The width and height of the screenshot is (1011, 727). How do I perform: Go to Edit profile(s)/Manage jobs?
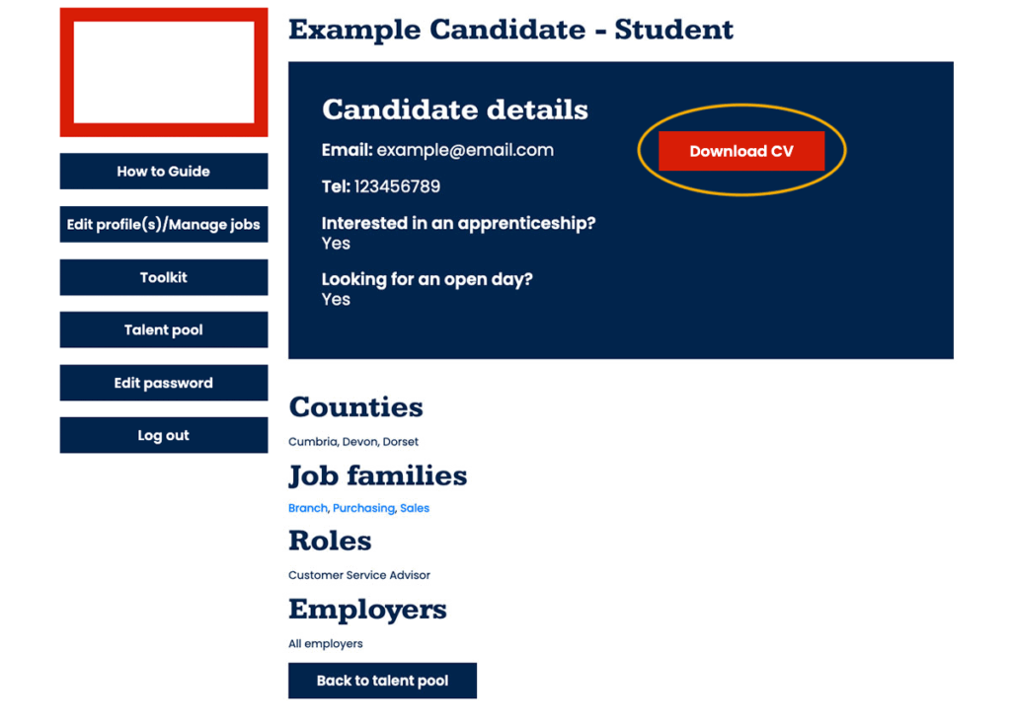point(164,225)
